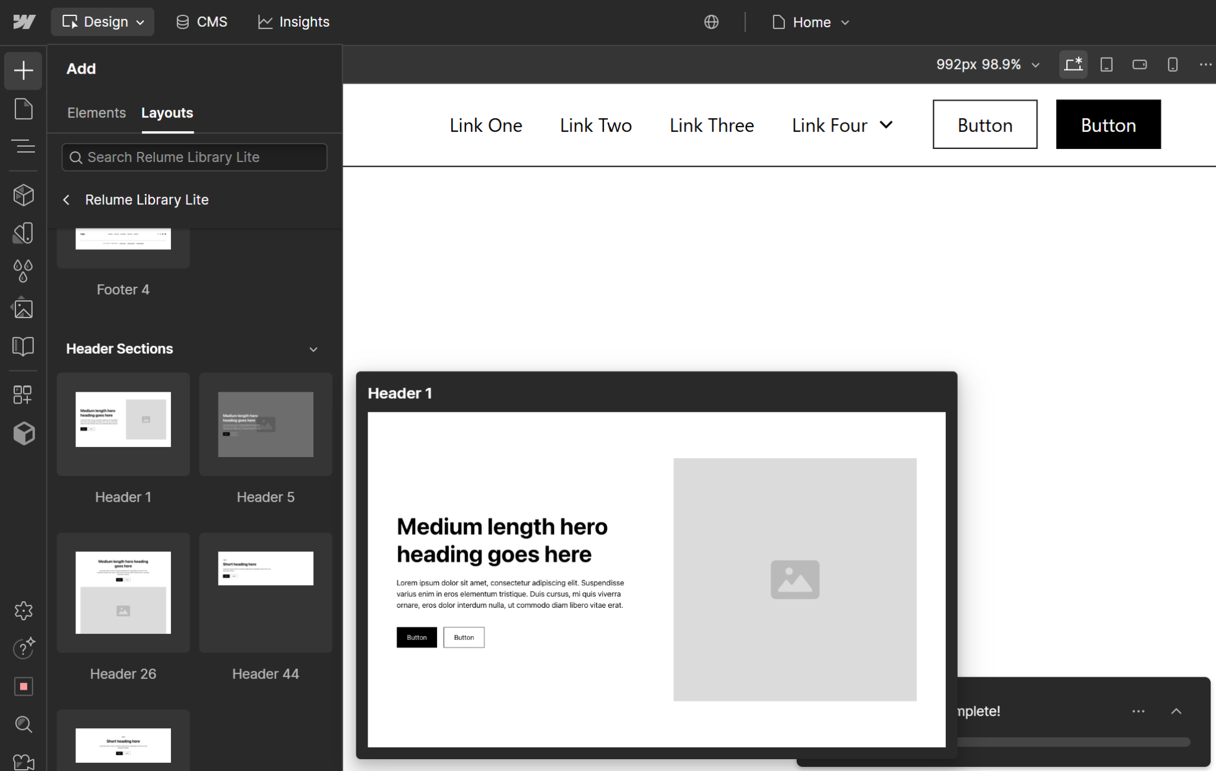Open the Design mode dropdown

coord(103,22)
